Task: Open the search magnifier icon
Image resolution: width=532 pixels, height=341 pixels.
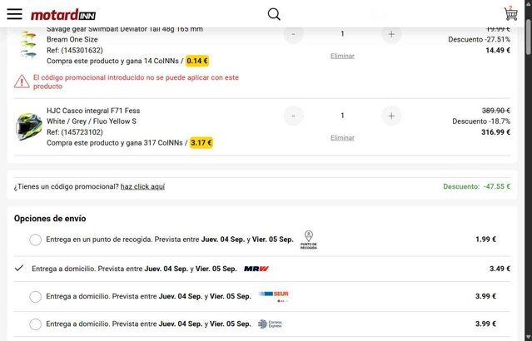Action: click(x=274, y=14)
